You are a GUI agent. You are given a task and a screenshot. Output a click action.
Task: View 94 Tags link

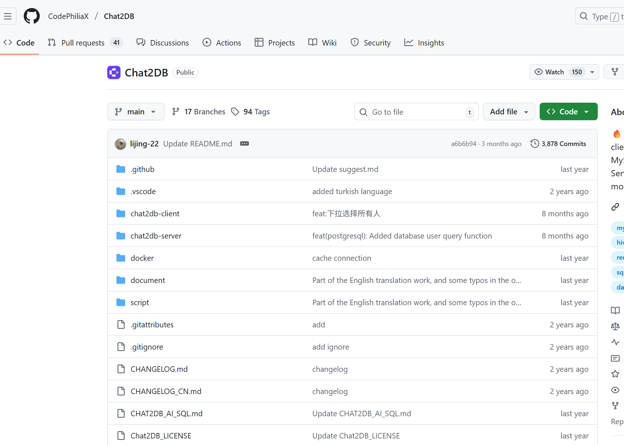tap(251, 111)
